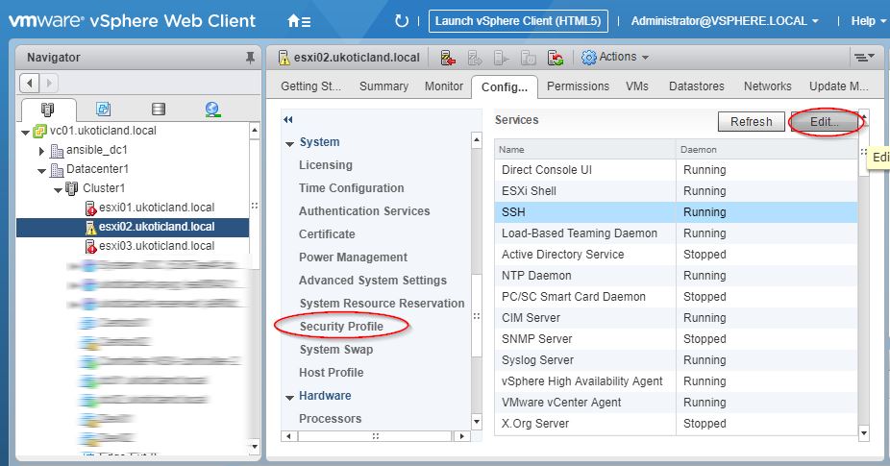Click the Actions gear icon
This screenshot has width=890, height=466.
pos(589,58)
